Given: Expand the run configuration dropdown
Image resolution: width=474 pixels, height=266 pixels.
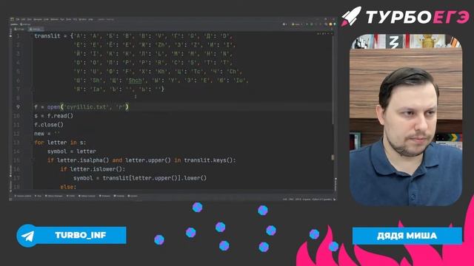Looking at the screenshot, I should [x=297, y=24].
